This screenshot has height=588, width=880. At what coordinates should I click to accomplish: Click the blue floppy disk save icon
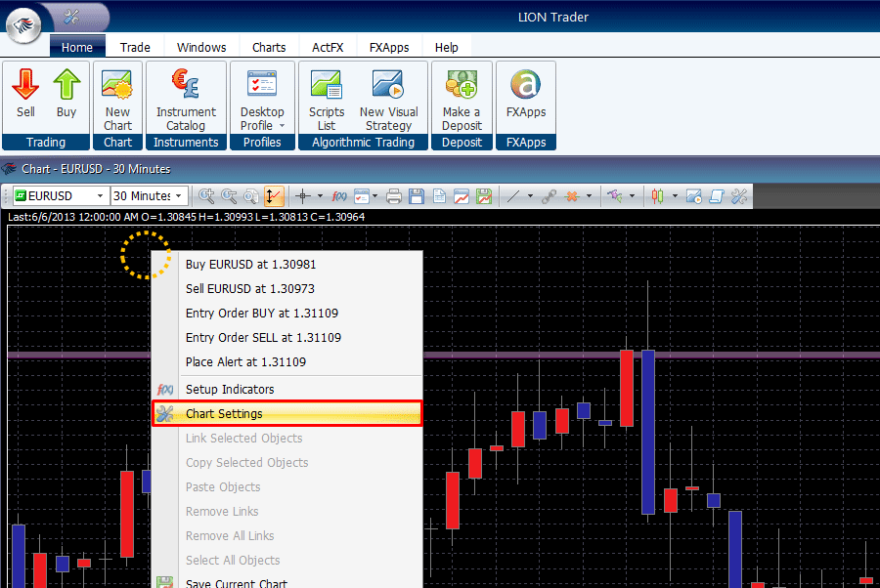pyautogui.click(x=417, y=195)
